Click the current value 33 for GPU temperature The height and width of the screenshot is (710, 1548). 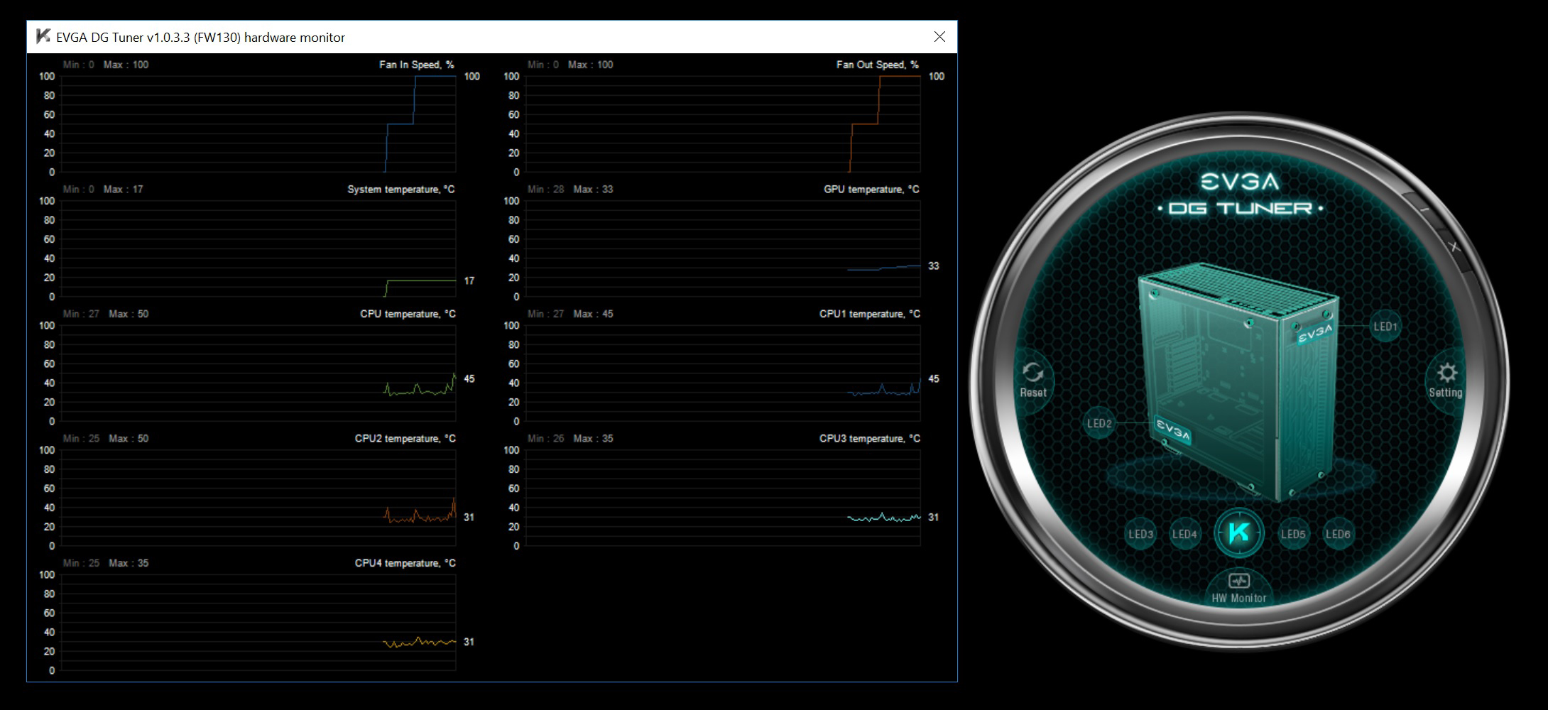[x=934, y=266]
